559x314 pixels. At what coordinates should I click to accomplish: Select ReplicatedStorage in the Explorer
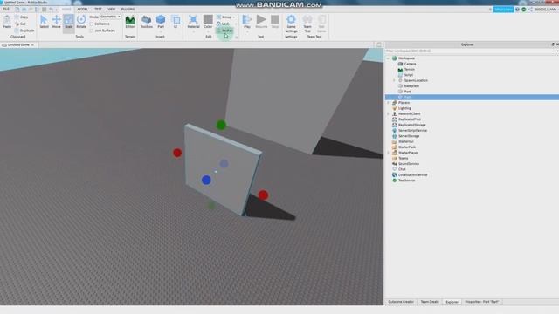411,125
